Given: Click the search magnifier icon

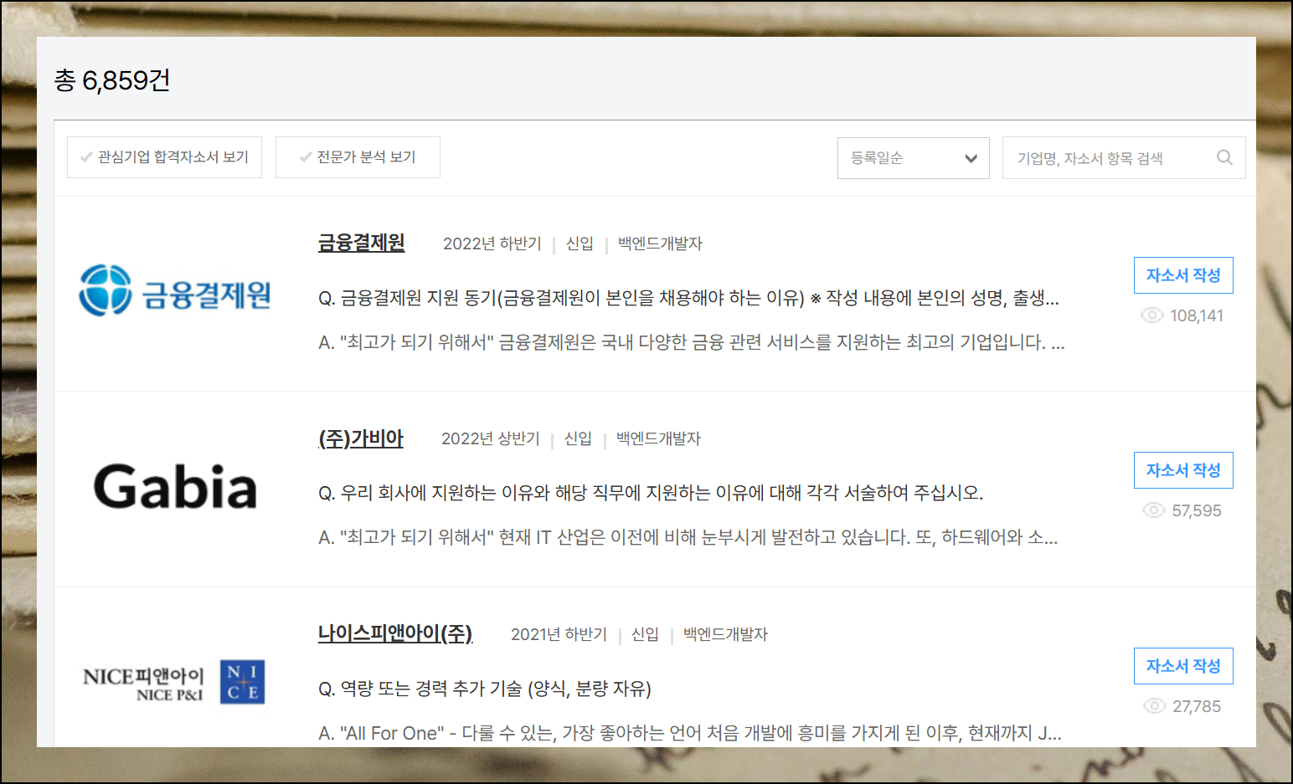Looking at the screenshot, I should click(x=1224, y=157).
